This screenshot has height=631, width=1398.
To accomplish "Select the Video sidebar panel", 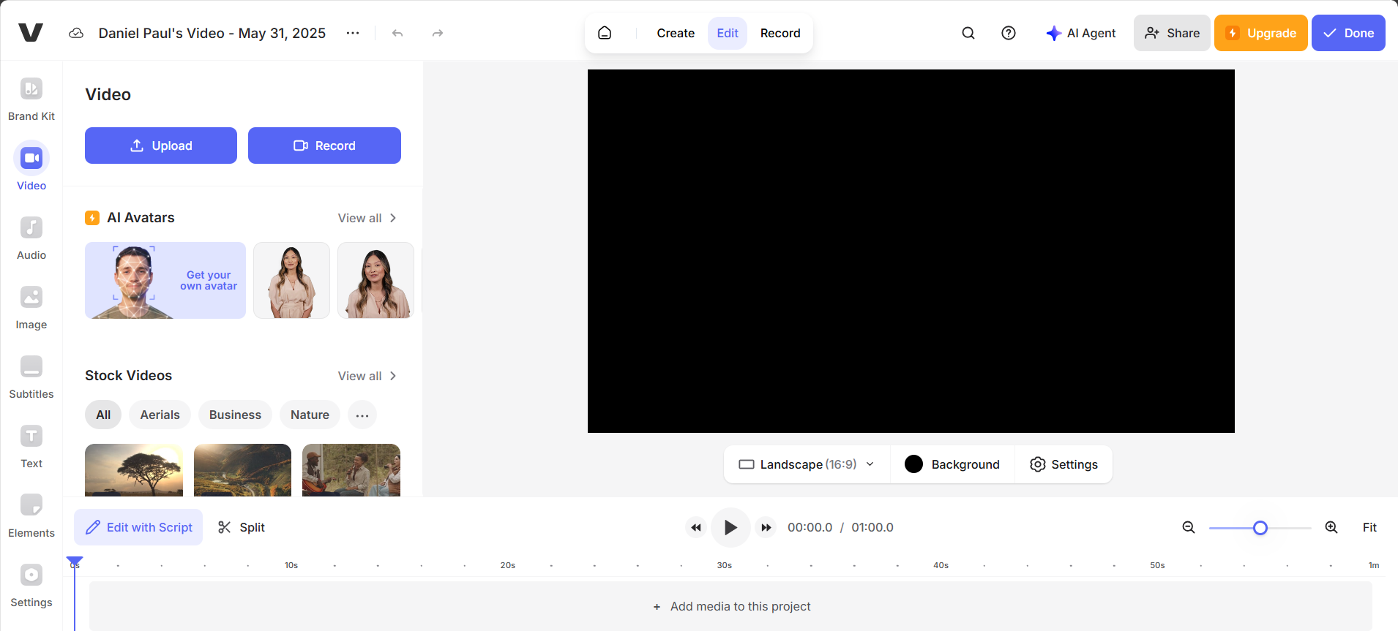I will (31, 167).
